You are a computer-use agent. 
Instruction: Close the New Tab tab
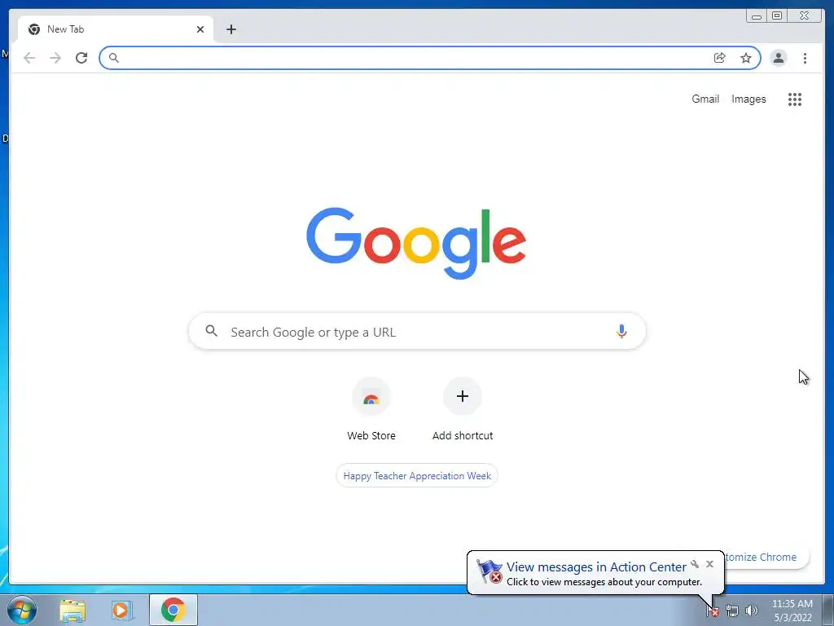[x=200, y=29]
